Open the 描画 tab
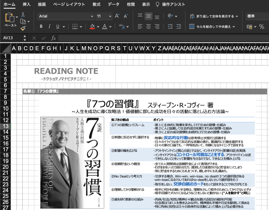Image resolution: width=269 pixels, height=210 pixels. point(42,4)
